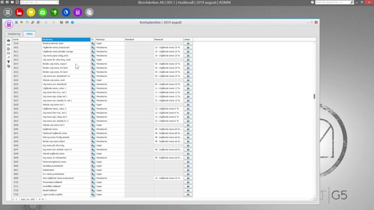Click the grid icon beside the info icon

67,22
